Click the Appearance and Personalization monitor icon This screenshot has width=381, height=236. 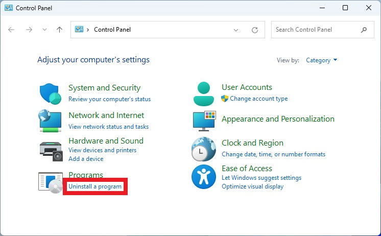pos(204,121)
